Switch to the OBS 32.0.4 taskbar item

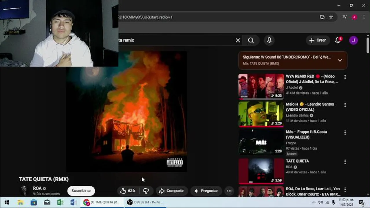(x=146, y=202)
